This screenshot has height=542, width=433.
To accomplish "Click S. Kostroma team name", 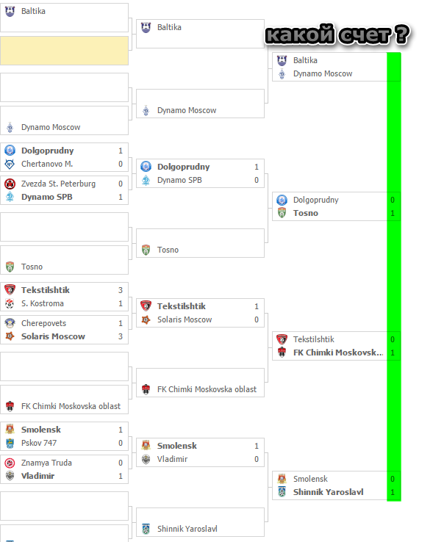I will pos(42,303).
